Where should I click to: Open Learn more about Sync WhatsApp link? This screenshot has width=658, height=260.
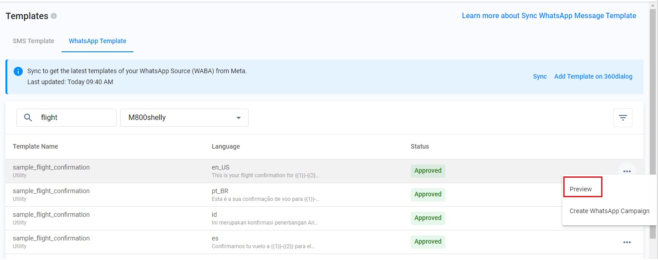(549, 16)
